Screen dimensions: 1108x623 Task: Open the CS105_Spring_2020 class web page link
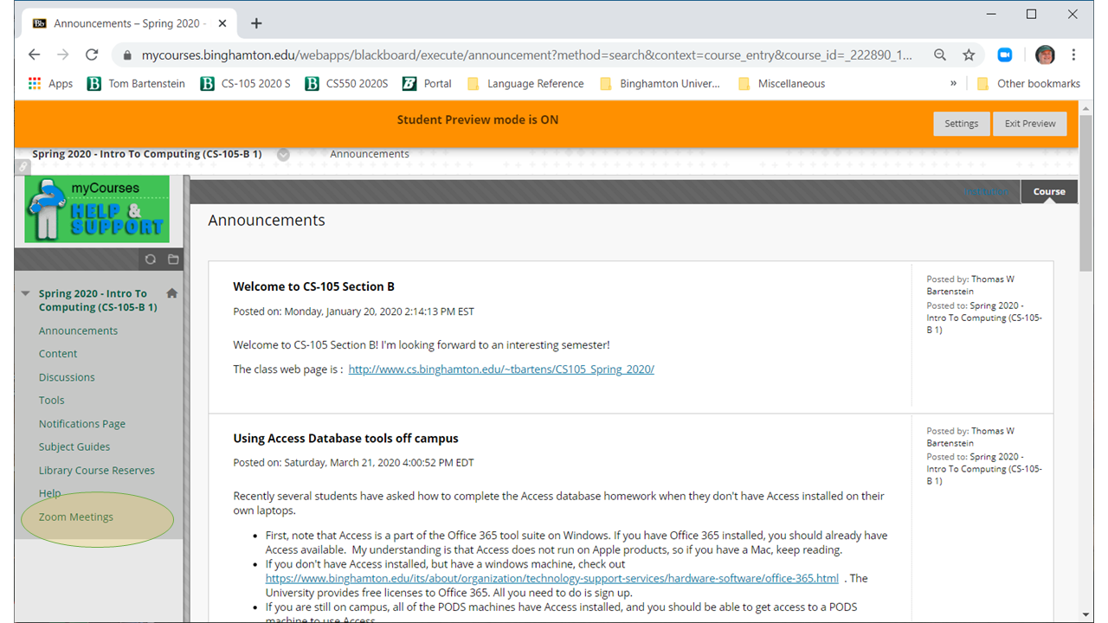tap(501, 369)
